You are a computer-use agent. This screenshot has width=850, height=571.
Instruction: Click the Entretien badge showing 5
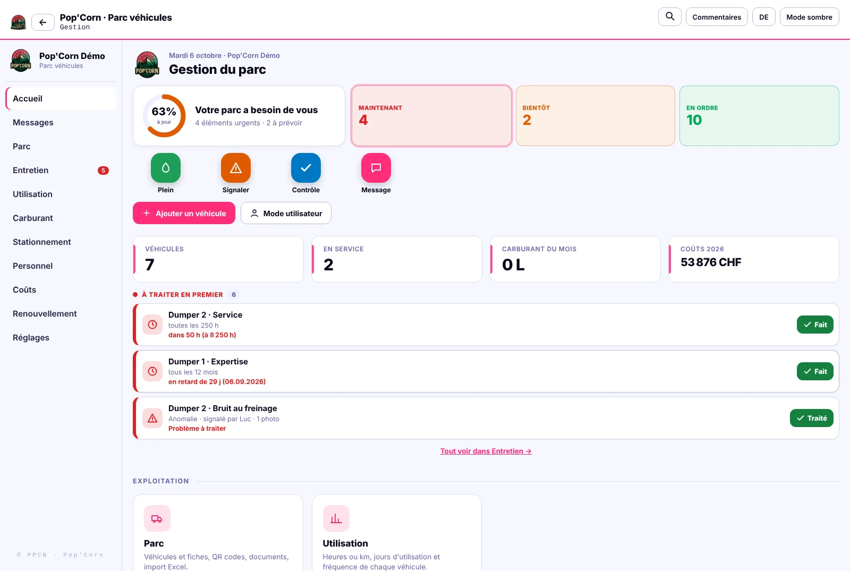[103, 171]
